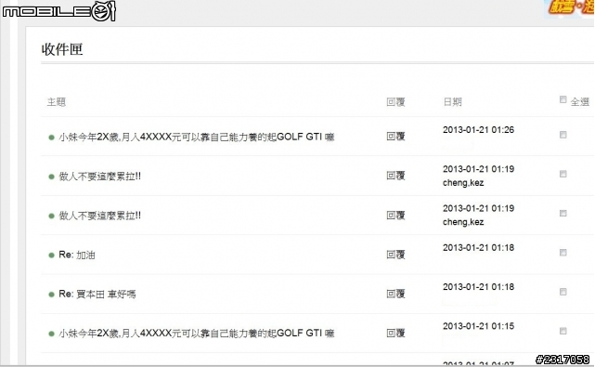The width and height of the screenshot is (595, 367).
Task: Tick the 全選 select-all checkbox
Action: [563, 99]
